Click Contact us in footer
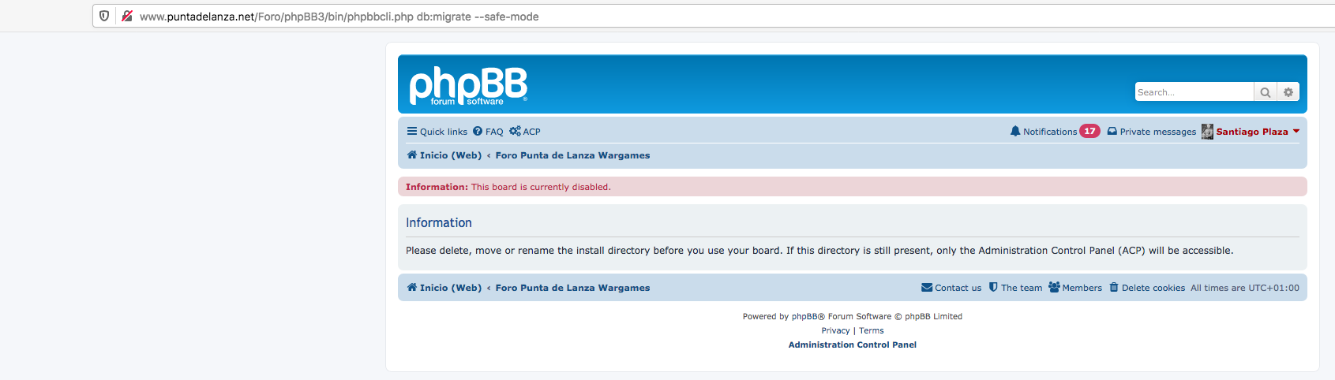The width and height of the screenshot is (1335, 380). point(951,288)
